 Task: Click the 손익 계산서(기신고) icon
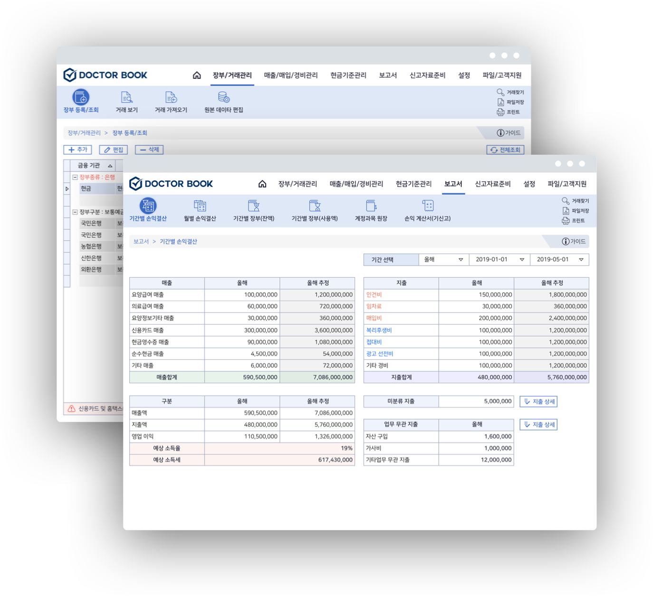point(428,206)
